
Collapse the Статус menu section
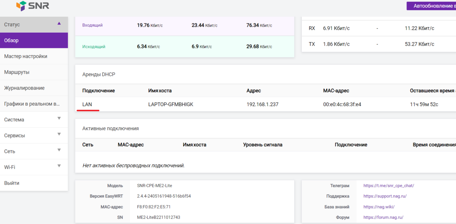coord(59,24)
